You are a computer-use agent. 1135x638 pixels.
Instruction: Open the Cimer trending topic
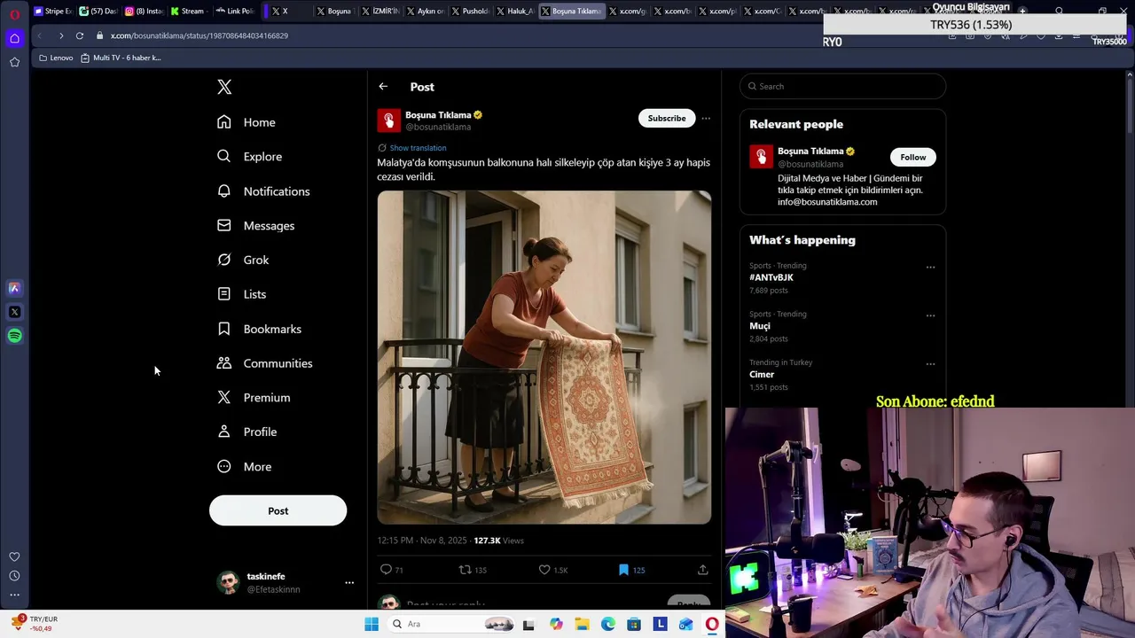pos(762,374)
